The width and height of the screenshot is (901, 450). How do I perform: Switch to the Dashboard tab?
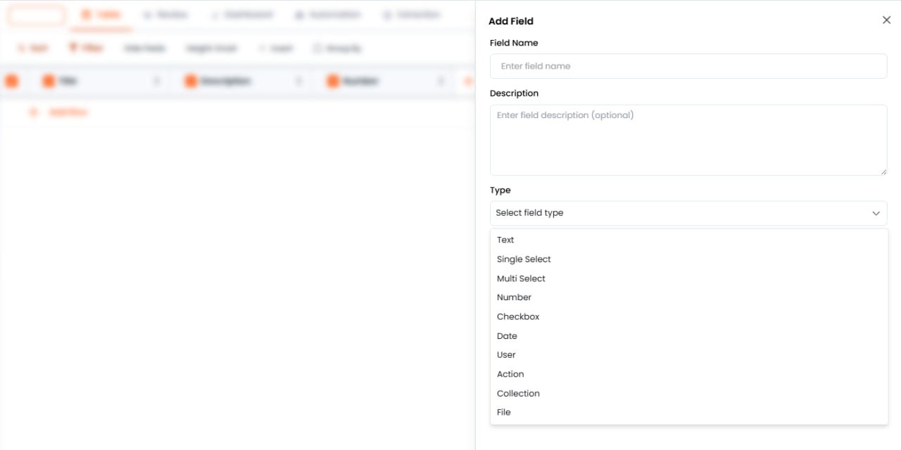[243, 14]
